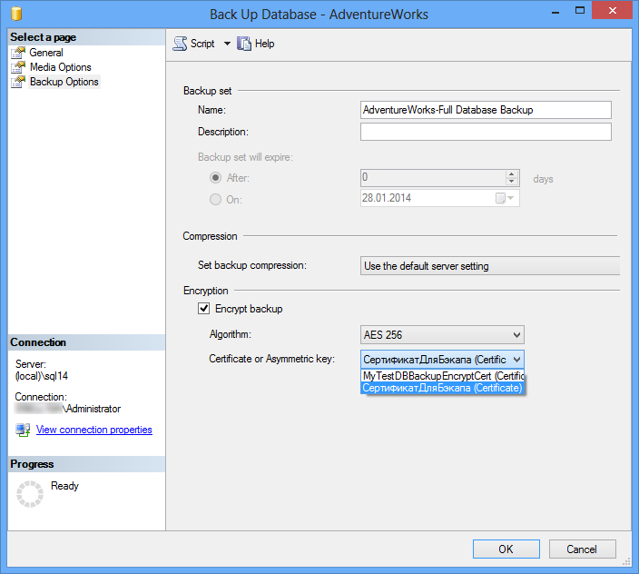Viewport: 639px width, 574px height.
Task: Click the General page icon
Action: (18, 53)
